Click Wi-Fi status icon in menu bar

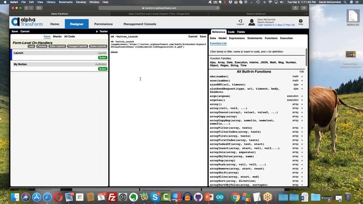[x=270, y=2]
